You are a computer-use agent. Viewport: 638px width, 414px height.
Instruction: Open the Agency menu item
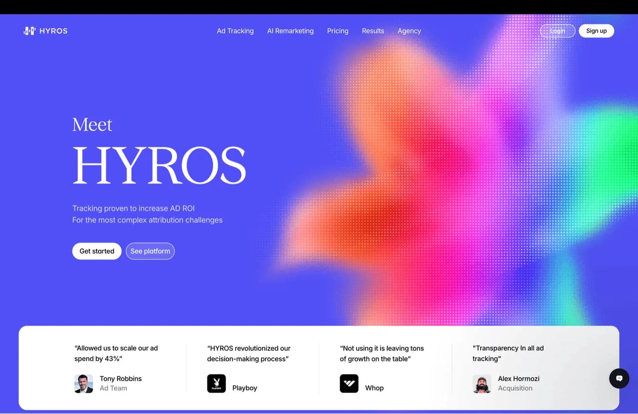(x=409, y=31)
